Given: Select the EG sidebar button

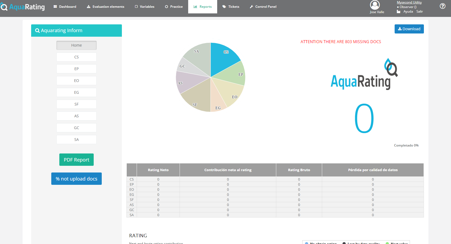Looking at the screenshot, I should 77,92.
